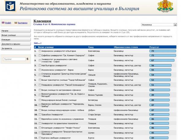Click the result bar showing 50
Viewport: 181px width, 140px height.
coord(160,90)
